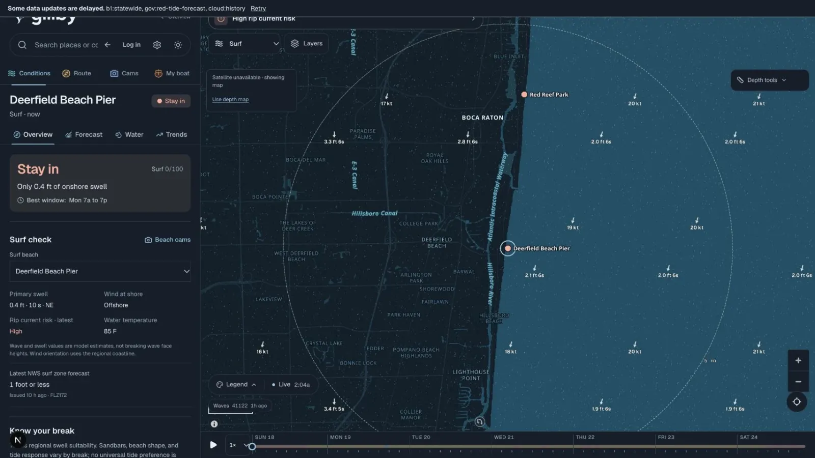Click Stay in status badge
Image resolution: width=815 pixels, height=458 pixels.
[x=171, y=101]
